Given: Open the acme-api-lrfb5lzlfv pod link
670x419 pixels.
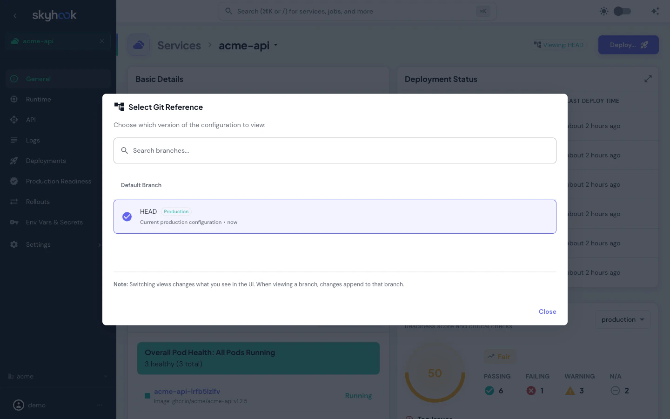Looking at the screenshot, I should tap(187, 392).
